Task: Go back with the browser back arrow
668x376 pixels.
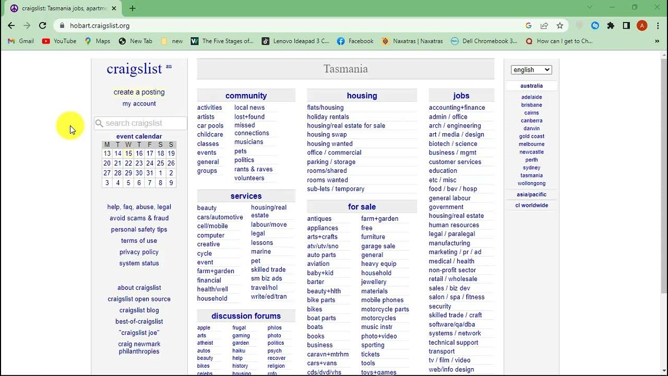Action: tap(11, 26)
